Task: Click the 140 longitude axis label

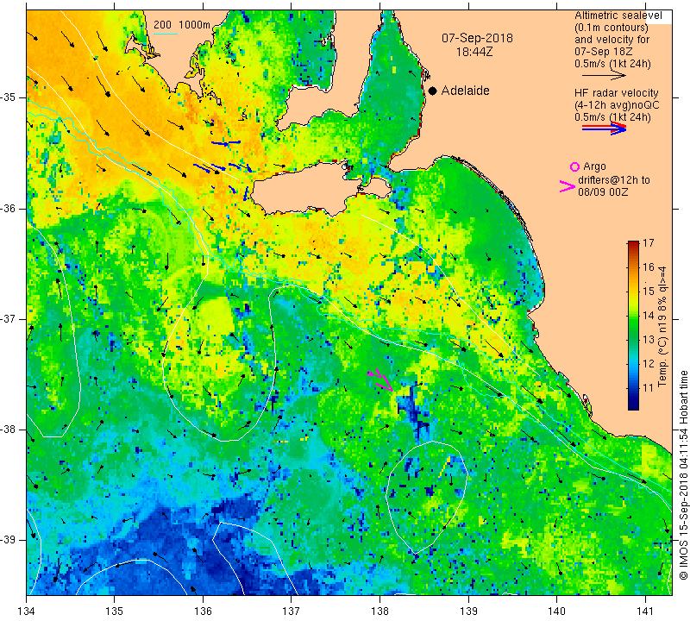Action: tap(556, 611)
